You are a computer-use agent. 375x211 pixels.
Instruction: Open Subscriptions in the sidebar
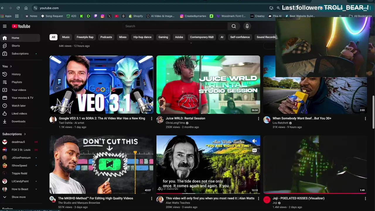(20, 54)
